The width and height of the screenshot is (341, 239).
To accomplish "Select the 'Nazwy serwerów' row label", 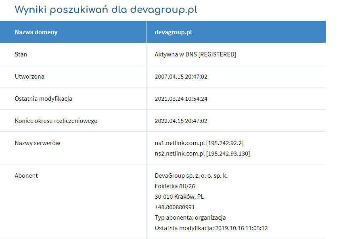I will (38, 143).
